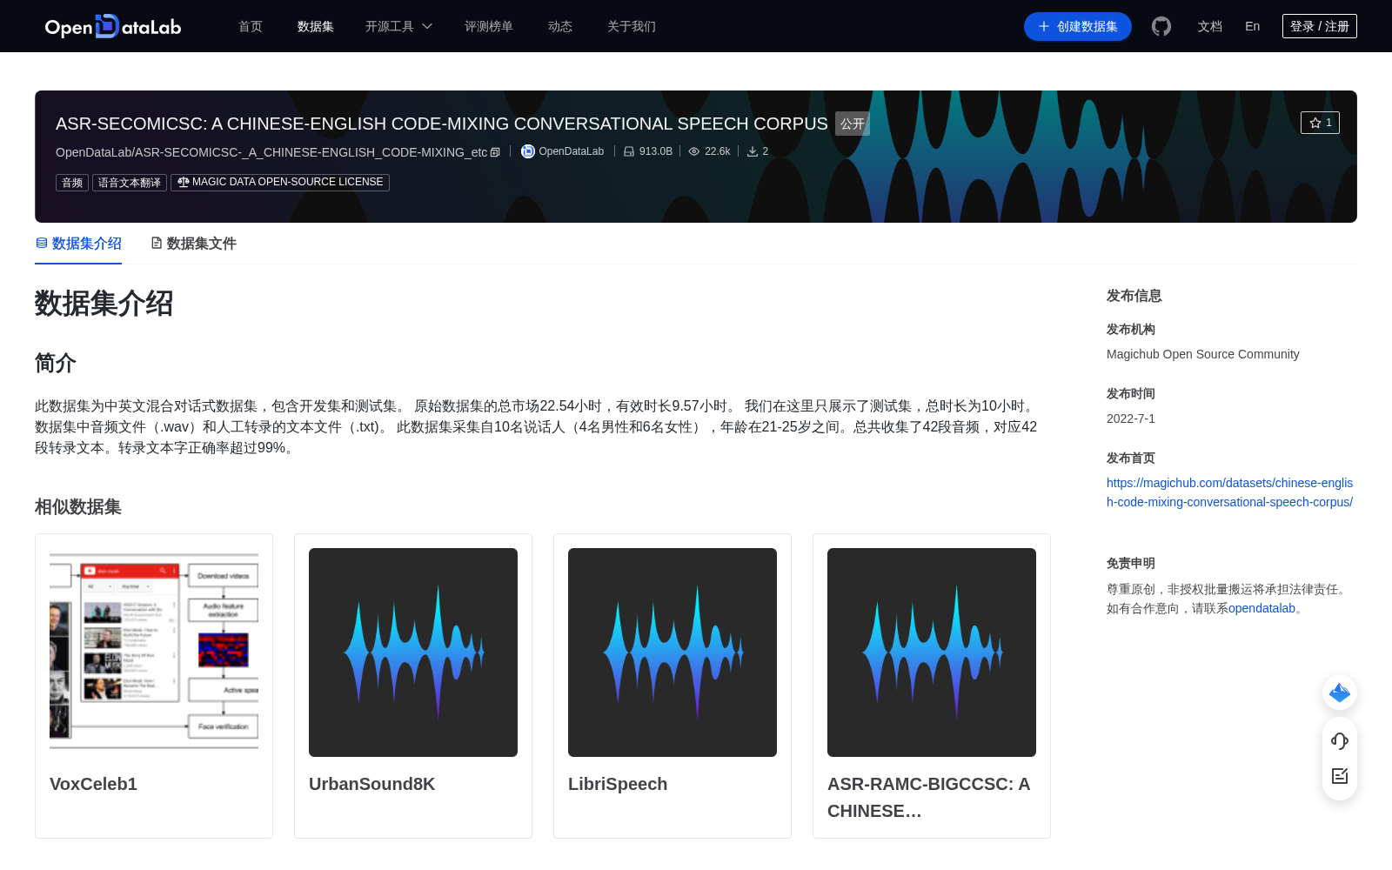Click MAGIC DATA OPEN-SOURCE LICENSE tag
The width and height of the screenshot is (1392, 870).
click(x=280, y=183)
